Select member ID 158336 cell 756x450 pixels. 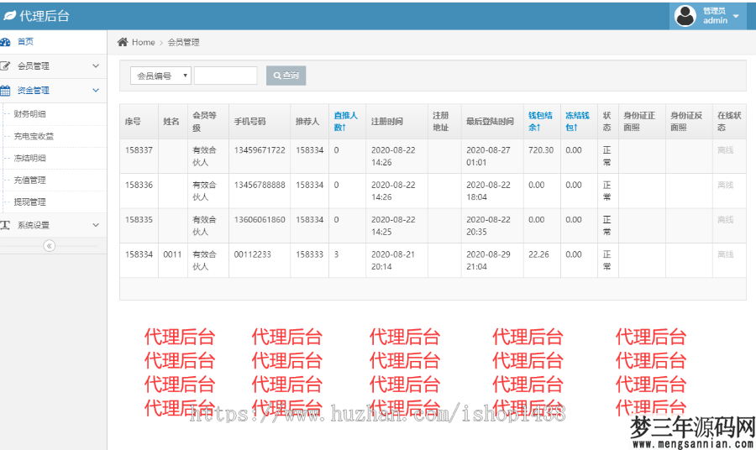click(139, 185)
